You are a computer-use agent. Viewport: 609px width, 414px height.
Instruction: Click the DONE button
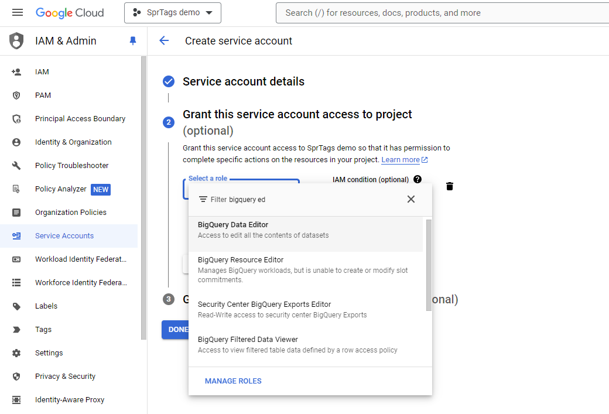point(176,330)
